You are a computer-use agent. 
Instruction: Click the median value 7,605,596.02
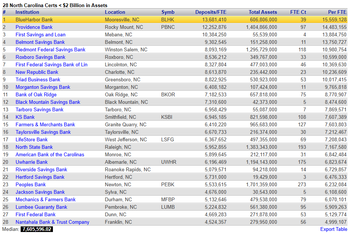[37, 229]
